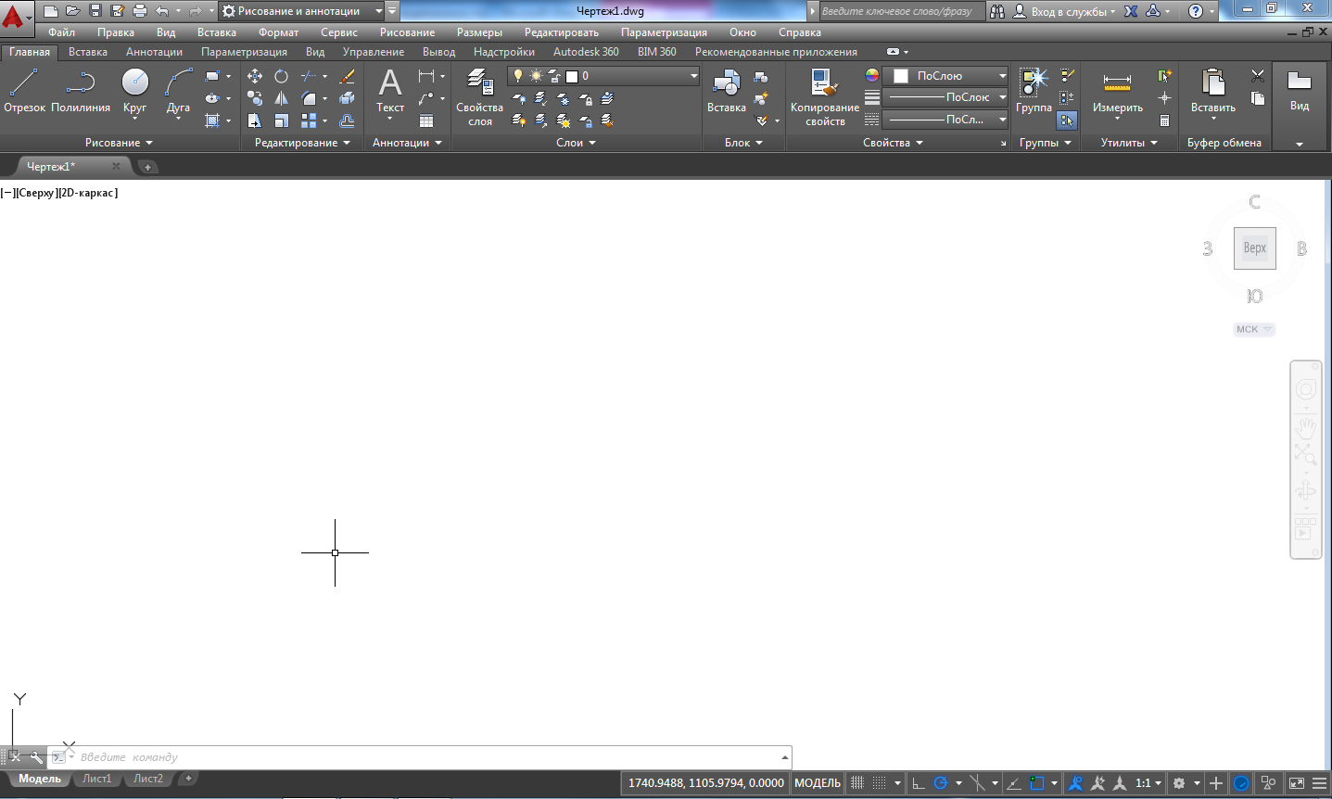Toggle polar tracking in status bar
This screenshot has height=799, width=1332.
coord(941,783)
